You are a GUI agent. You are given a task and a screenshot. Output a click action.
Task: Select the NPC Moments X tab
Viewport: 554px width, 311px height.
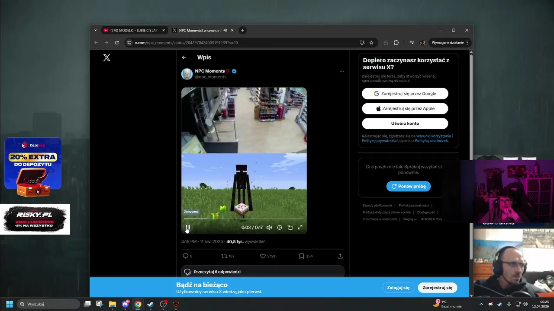point(199,30)
